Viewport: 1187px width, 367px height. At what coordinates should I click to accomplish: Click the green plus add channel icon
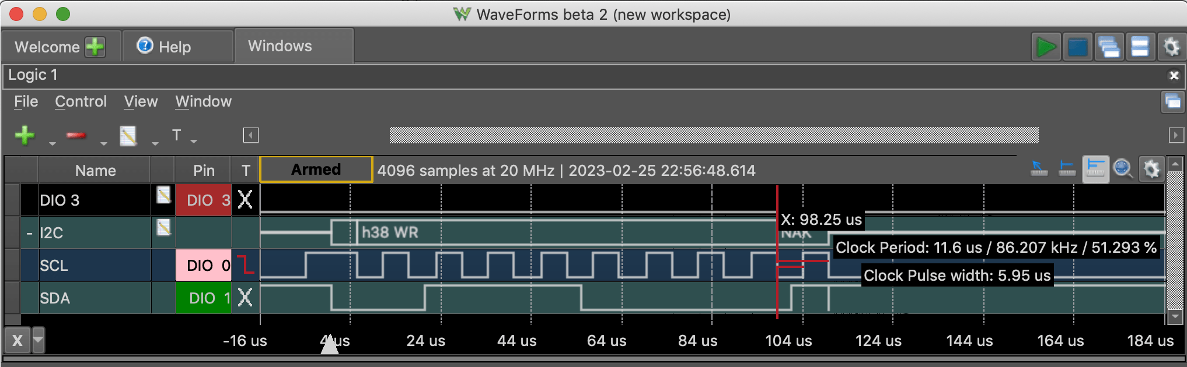click(x=25, y=135)
